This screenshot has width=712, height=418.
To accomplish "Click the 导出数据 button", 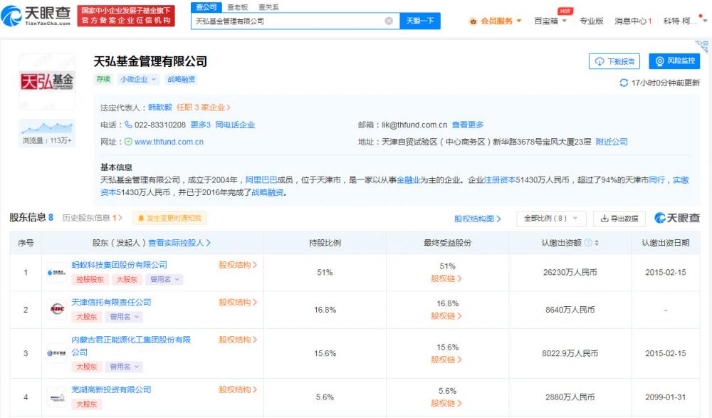I will pos(619,219).
